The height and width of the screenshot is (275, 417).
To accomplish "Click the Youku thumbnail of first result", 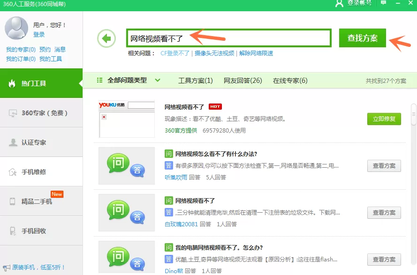I will point(127,119).
